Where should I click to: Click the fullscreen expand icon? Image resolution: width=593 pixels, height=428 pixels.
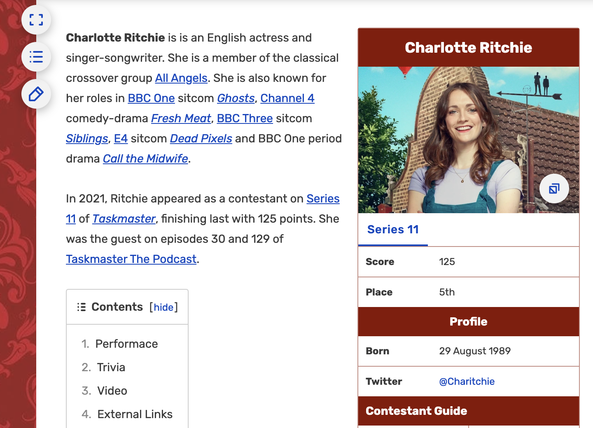point(36,20)
